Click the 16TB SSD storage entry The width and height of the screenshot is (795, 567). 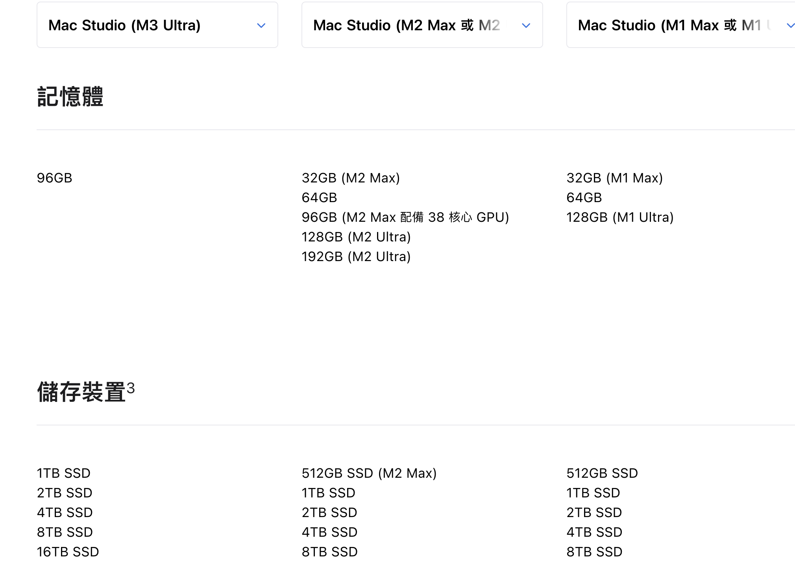[68, 552]
